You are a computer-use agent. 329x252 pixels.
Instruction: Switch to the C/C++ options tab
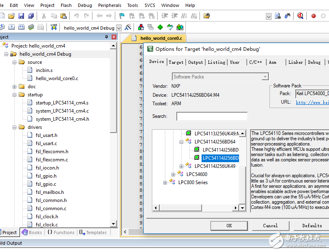pos(255,62)
